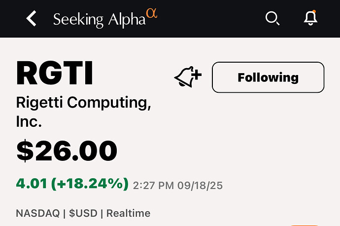Tap the green 4.01 (+18.24%) change
The width and height of the screenshot is (340, 226).
72,184
